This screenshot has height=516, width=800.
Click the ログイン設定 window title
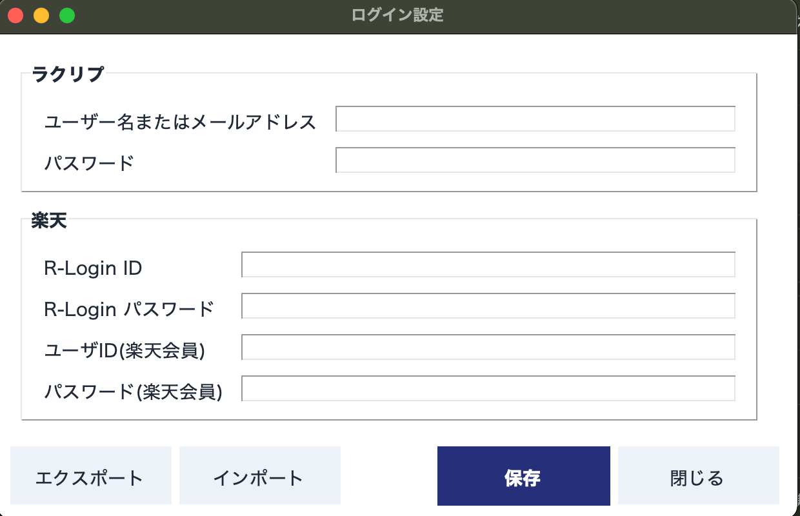click(398, 15)
